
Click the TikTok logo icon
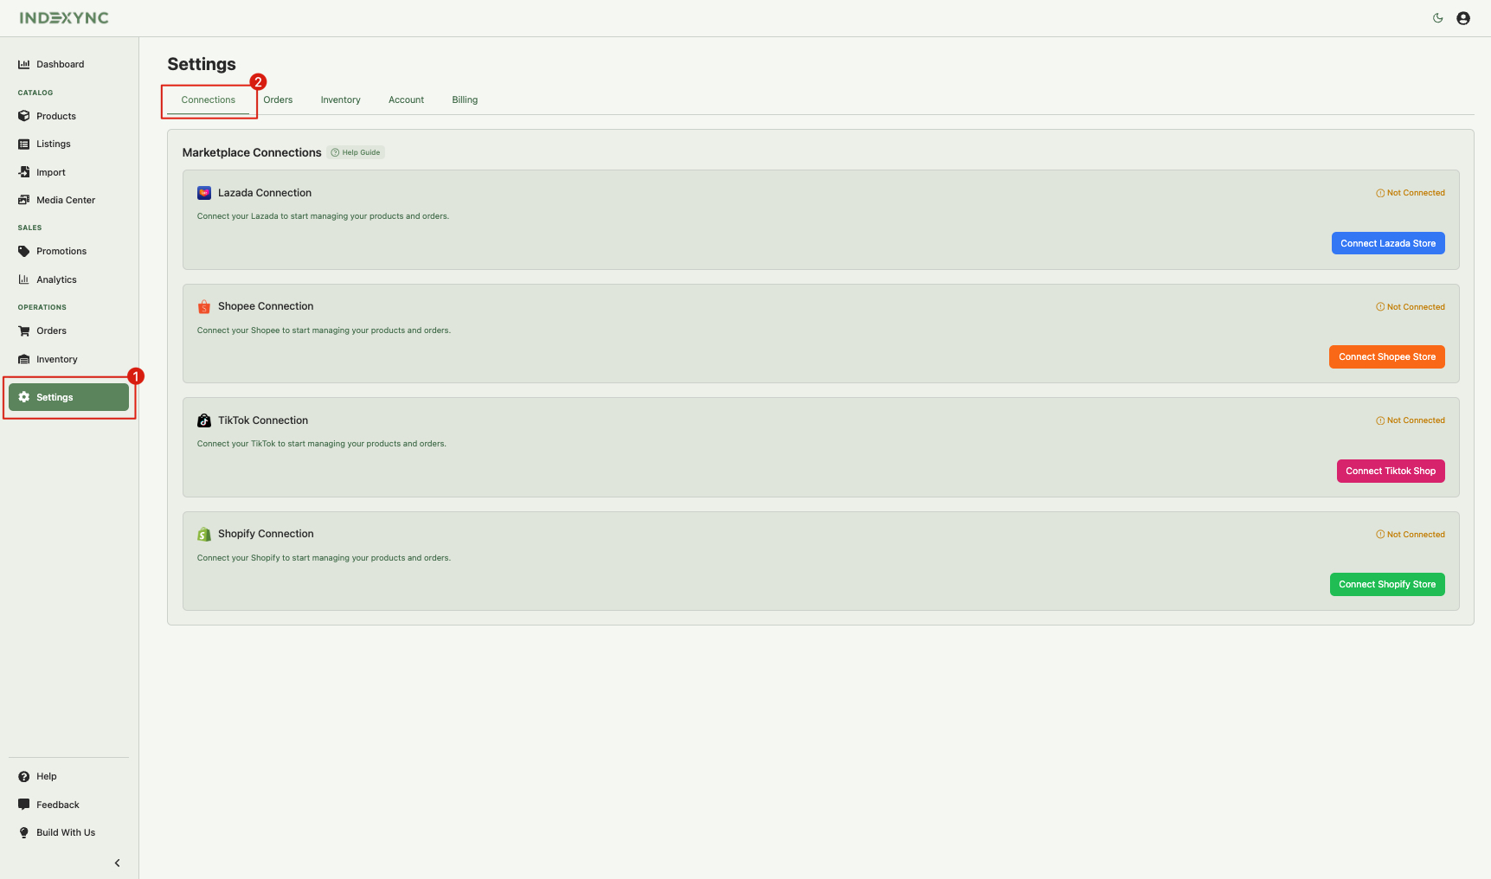pos(204,420)
